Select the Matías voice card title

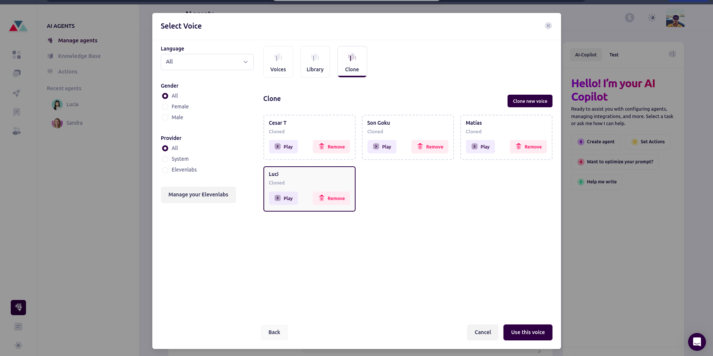tap(473, 123)
